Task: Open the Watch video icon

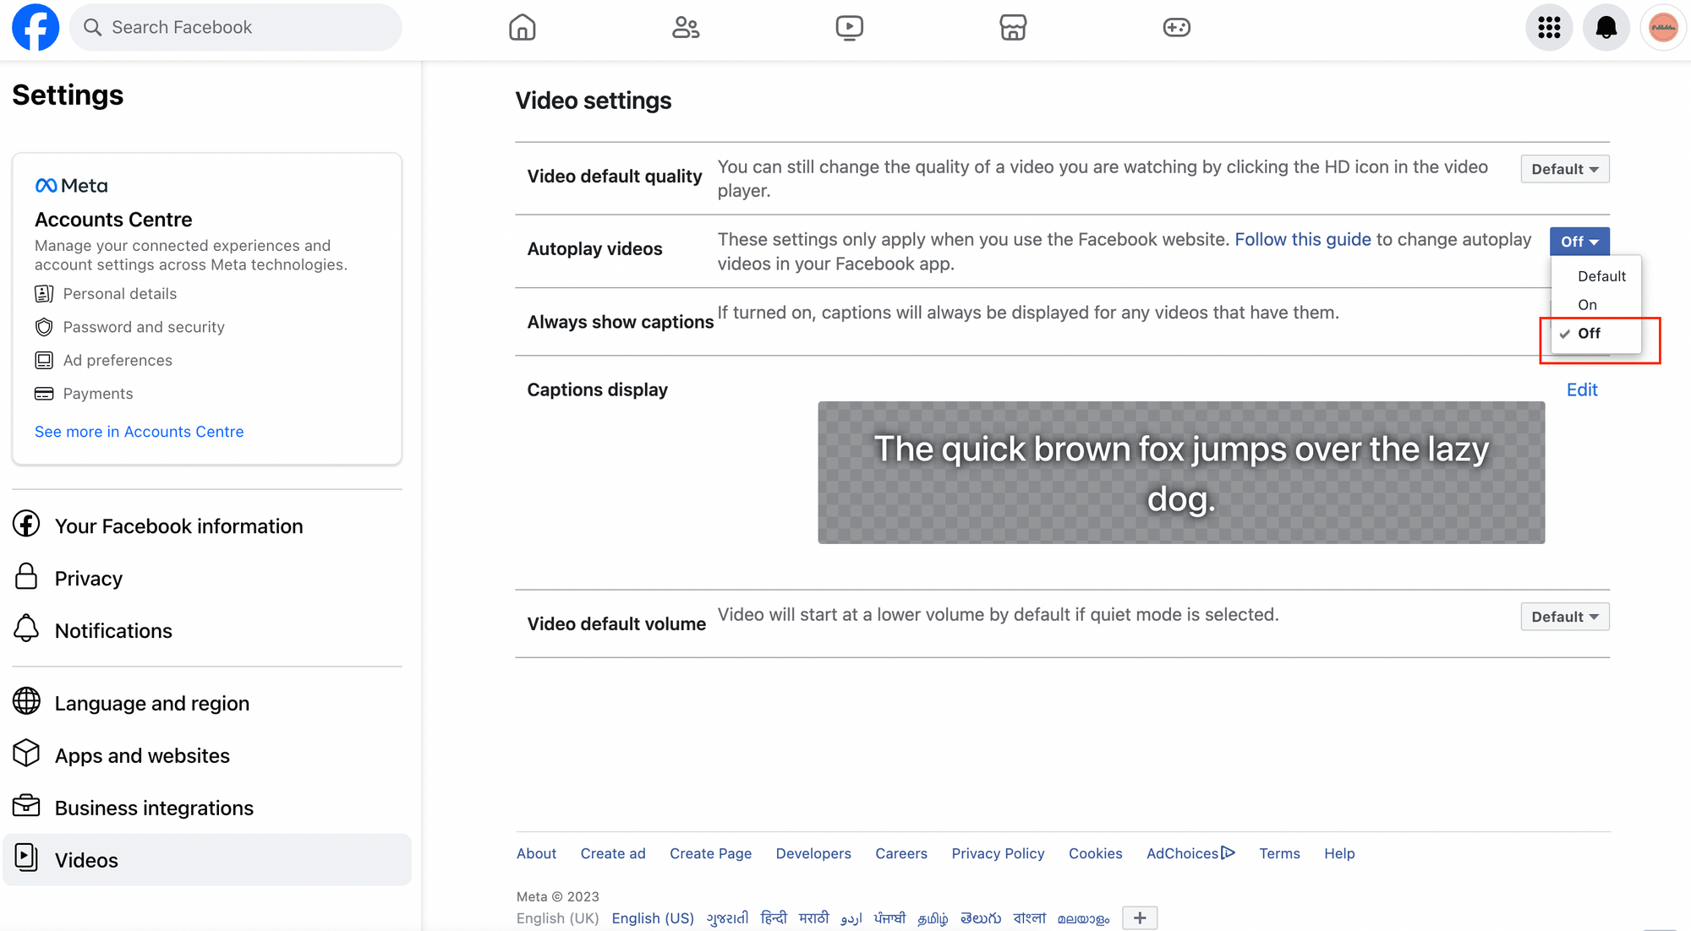Action: 849,27
